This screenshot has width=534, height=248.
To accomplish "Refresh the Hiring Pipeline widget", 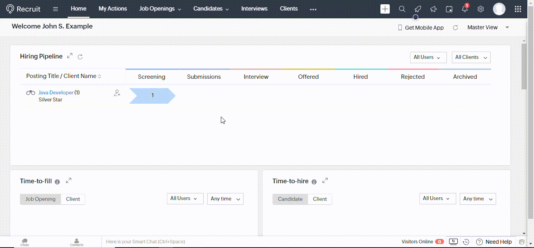I will click(80, 57).
